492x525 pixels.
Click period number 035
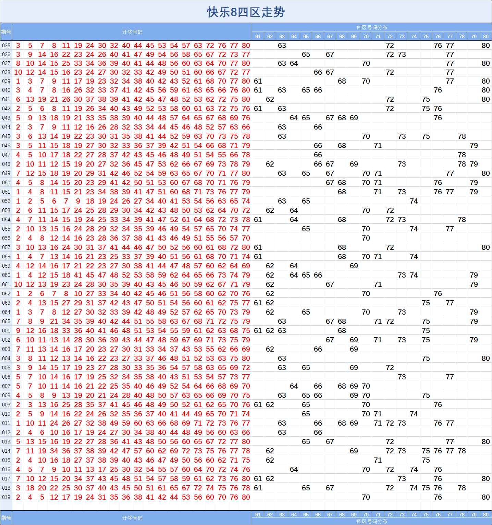point(6,46)
